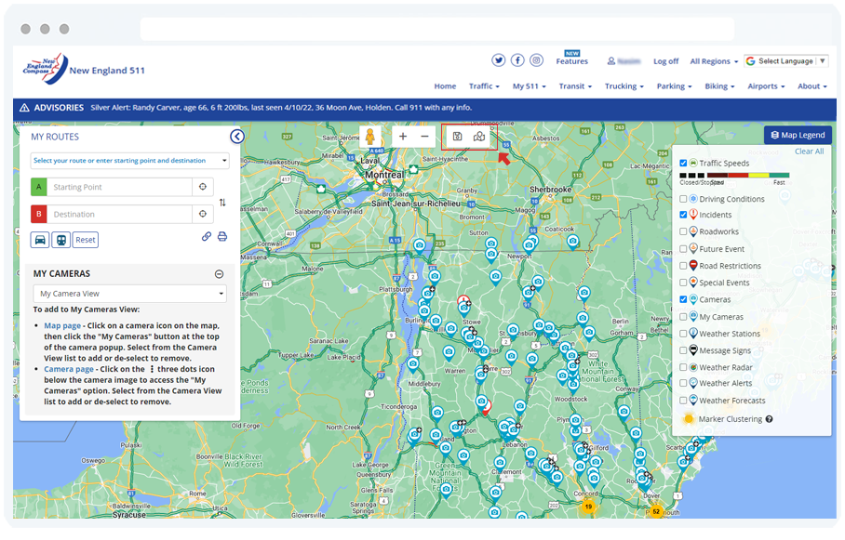Click the Twitter icon in header

click(x=499, y=60)
